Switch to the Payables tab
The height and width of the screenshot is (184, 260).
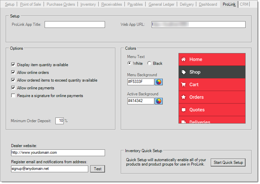[x=135, y=4]
